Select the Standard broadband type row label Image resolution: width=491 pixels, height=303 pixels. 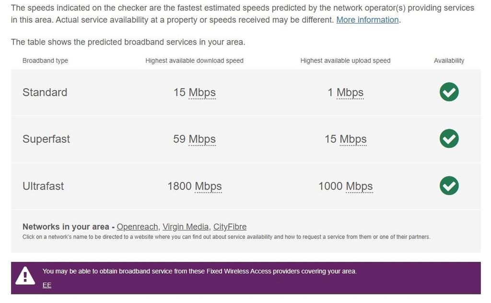tap(45, 92)
